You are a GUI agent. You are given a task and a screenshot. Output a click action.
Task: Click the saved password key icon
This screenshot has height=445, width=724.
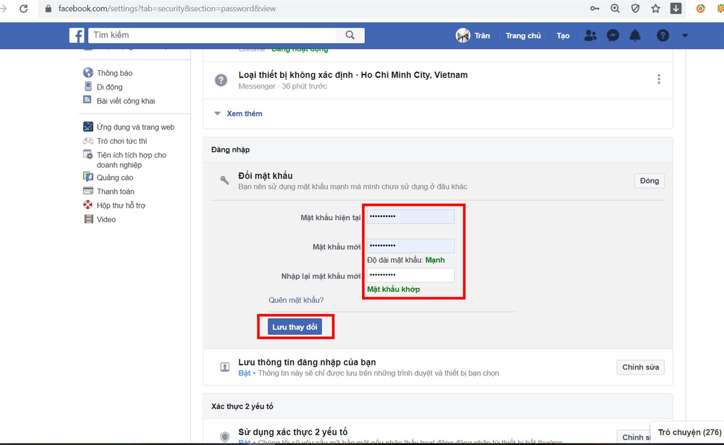pos(595,8)
